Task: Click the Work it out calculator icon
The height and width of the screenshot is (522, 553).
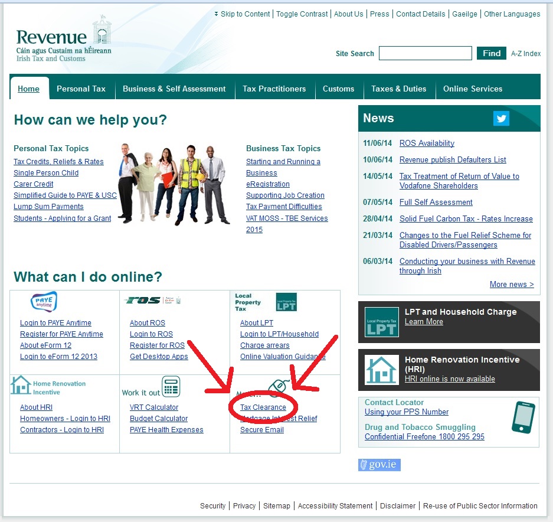Action: click(171, 386)
